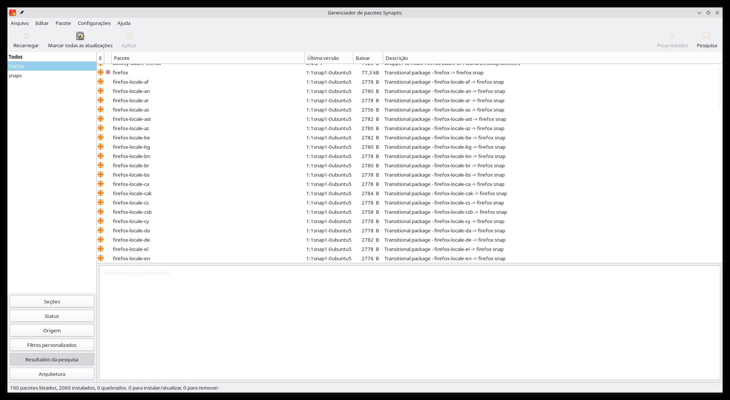This screenshot has height=400, width=730.
Task: Click the package list vertical scrollbar
Action: click(720, 88)
